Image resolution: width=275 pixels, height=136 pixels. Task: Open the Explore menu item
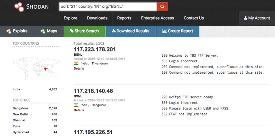click(x=70, y=18)
